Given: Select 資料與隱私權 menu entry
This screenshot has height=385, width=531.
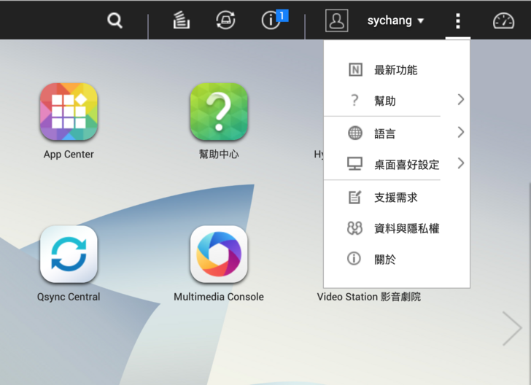Looking at the screenshot, I should (x=397, y=228).
